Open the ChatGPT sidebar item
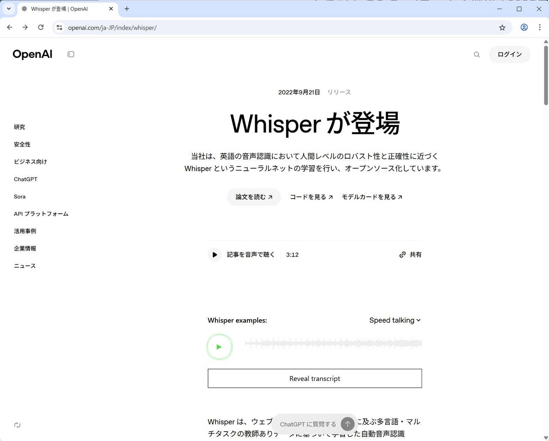Screen dimensions: 549x441 (26, 179)
